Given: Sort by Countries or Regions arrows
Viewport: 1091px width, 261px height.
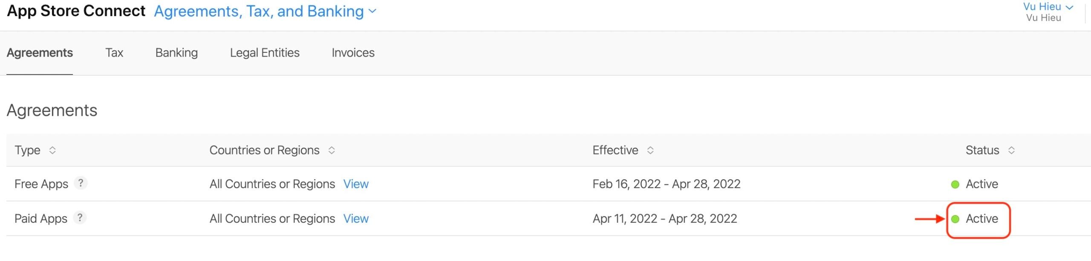Looking at the screenshot, I should pyautogui.click(x=332, y=150).
